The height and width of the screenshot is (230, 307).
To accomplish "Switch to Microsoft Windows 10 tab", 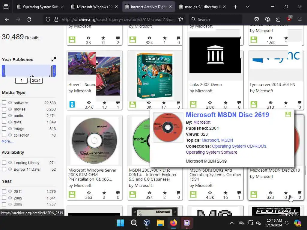I will (94, 7).
